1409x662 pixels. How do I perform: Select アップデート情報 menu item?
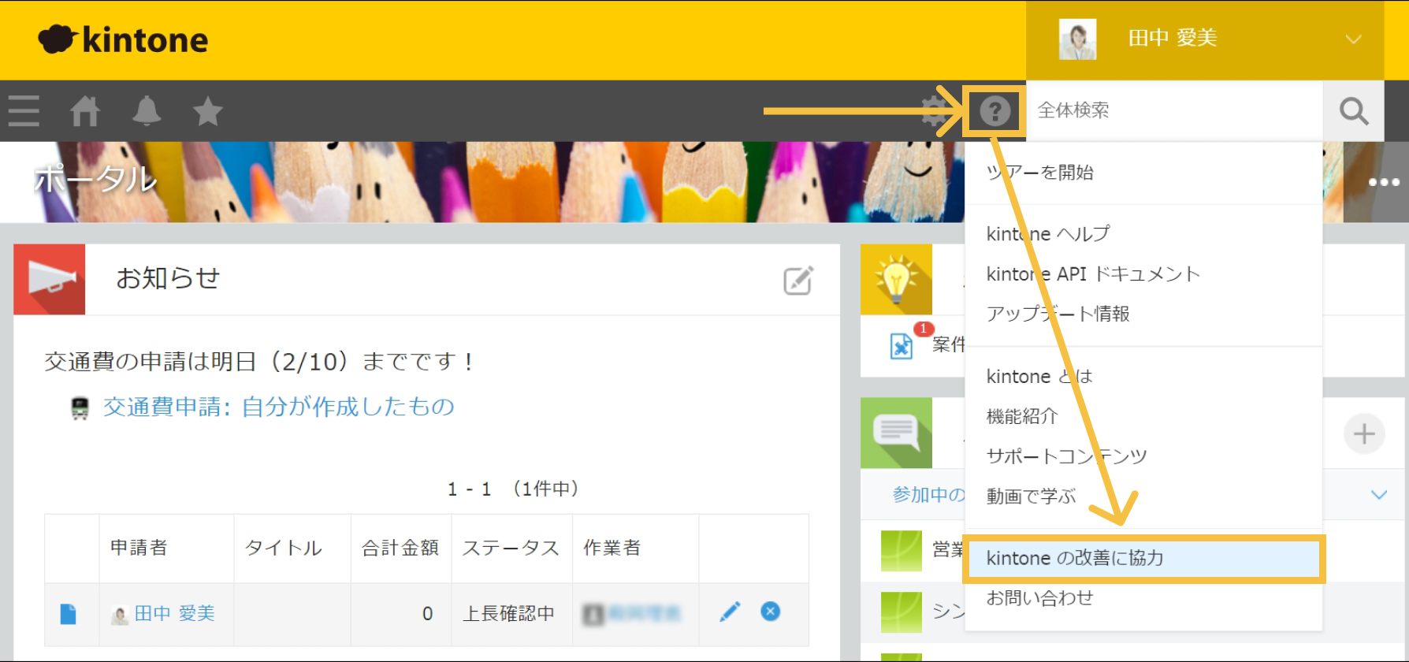[x=1143, y=314]
